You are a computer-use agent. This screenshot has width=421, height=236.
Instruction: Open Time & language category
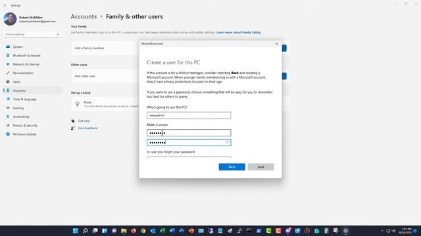(33, 99)
